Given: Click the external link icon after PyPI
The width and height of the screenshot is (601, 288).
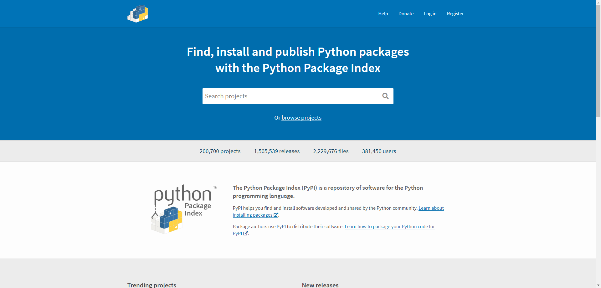Looking at the screenshot, I should tap(246, 234).
